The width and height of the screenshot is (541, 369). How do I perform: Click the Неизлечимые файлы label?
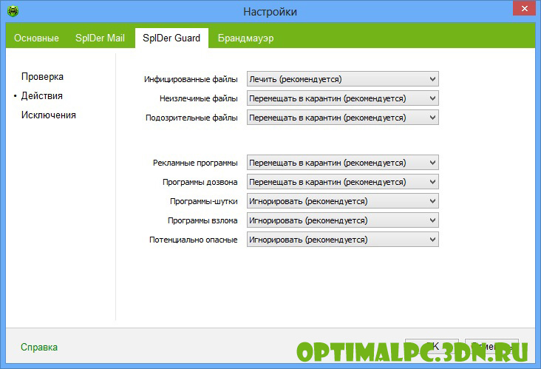[198, 99]
